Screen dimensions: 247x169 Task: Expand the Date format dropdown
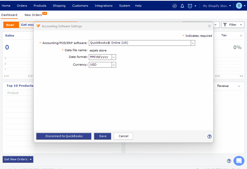tap(114, 57)
